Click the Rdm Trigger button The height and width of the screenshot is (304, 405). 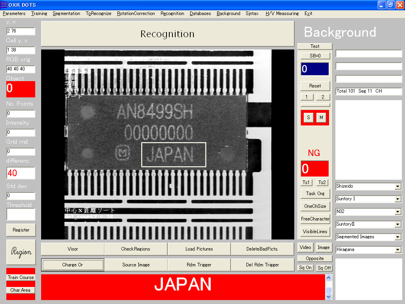pos(199,265)
